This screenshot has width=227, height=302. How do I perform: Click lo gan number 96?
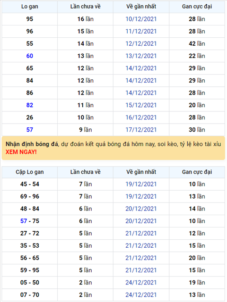(30, 32)
